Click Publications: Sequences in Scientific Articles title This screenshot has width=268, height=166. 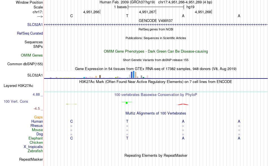(x=156, y=38)
